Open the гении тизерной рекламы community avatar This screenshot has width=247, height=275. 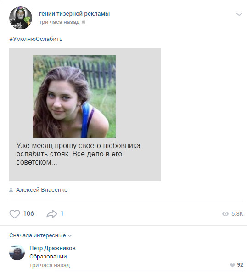pyautogui.click(x=21, y=18)
